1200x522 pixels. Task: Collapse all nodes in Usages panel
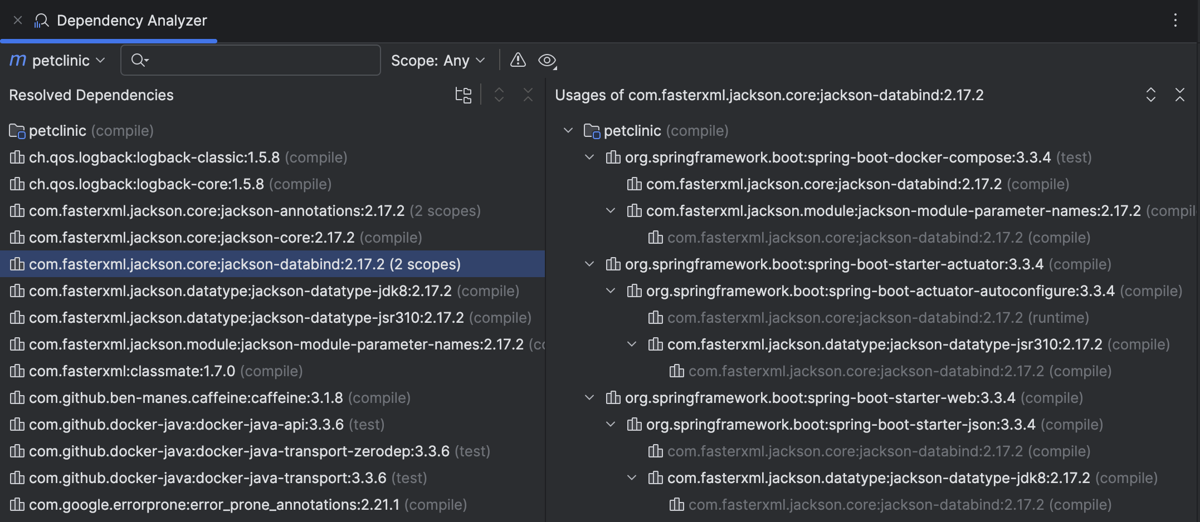(1181, 95)
